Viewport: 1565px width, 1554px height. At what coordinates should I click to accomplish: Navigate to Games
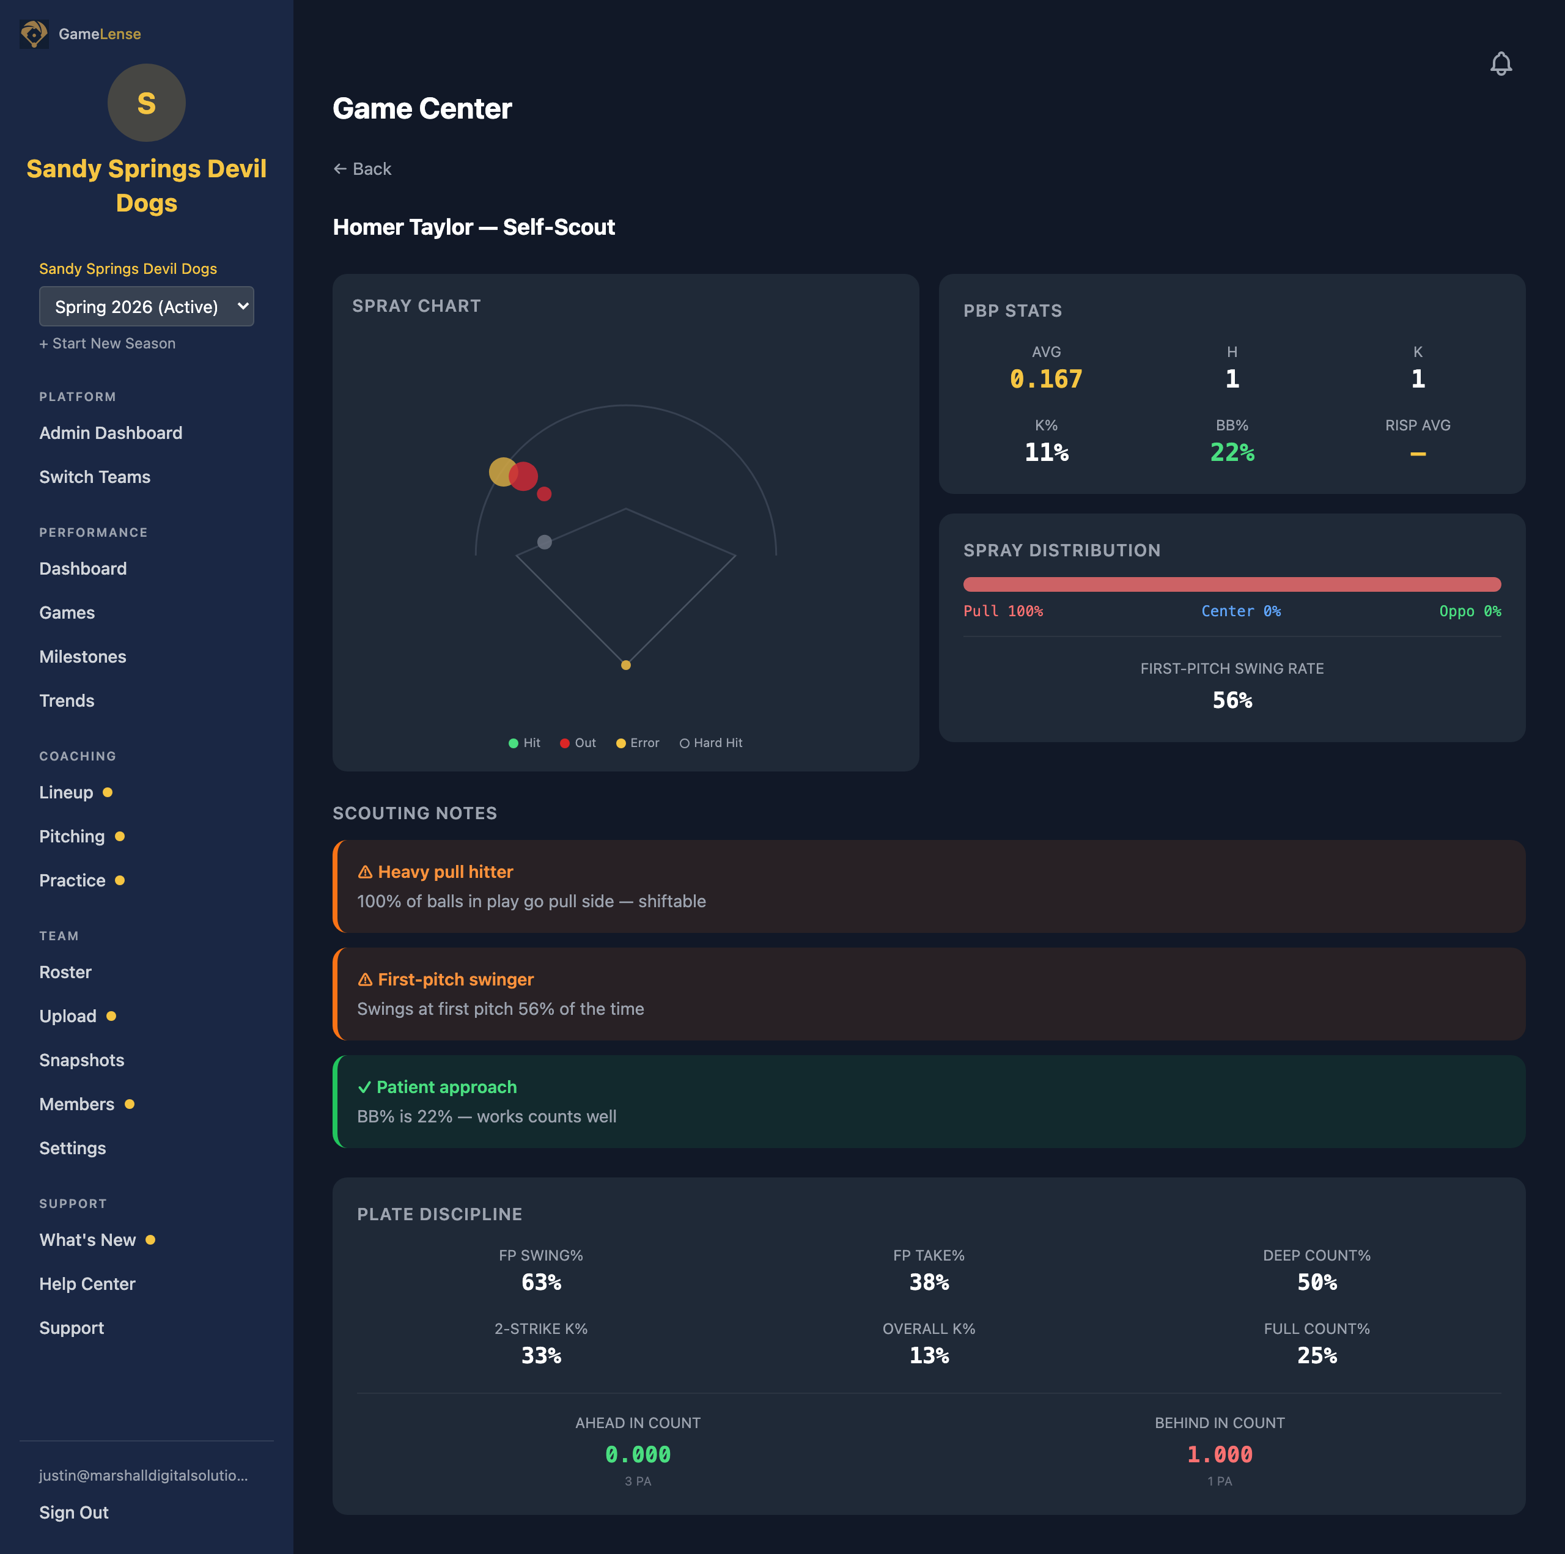coord(67,613)
